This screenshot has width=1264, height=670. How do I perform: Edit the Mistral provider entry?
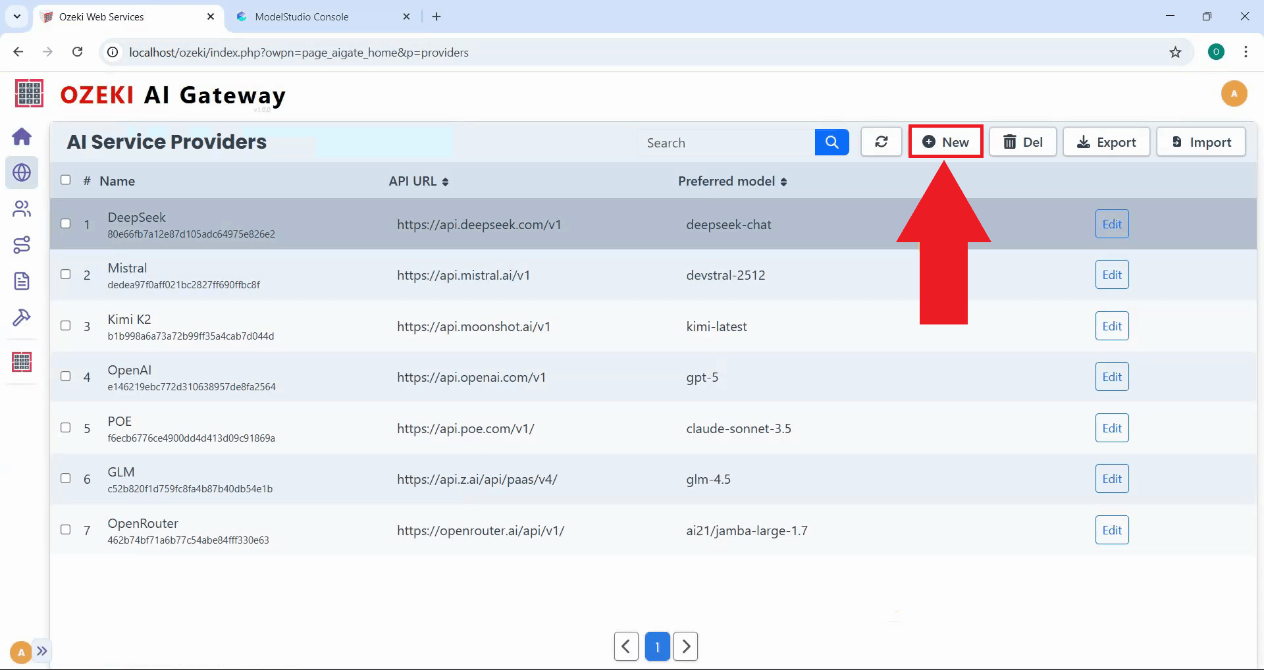1111,274
